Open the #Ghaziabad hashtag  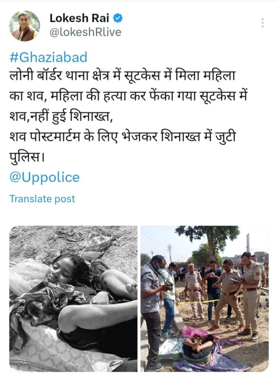(48, 57)
